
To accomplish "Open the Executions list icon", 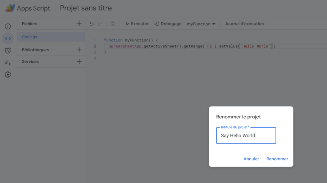I will click(x=8, y=62).
